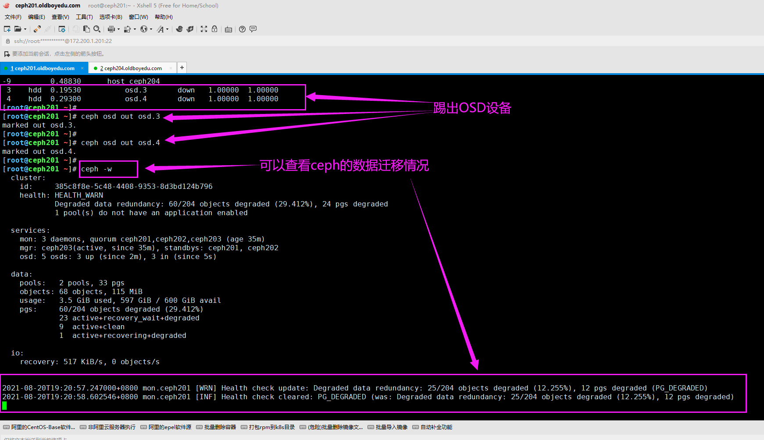Expand the Font dropdown arrow
764x440 pixels.
coord(167,29)
